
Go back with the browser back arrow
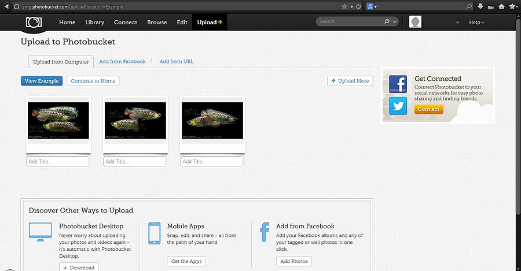pos(6,6)
